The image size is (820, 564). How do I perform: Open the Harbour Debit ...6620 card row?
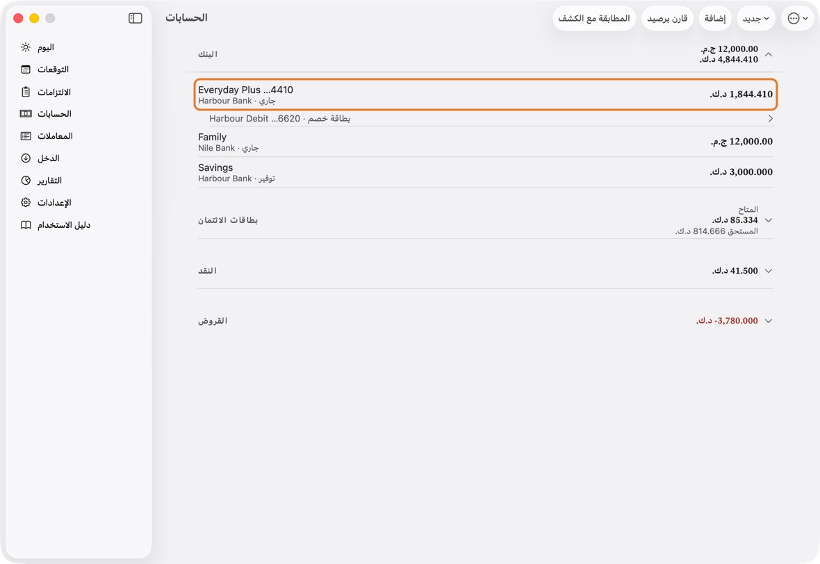tap(485, 119)
